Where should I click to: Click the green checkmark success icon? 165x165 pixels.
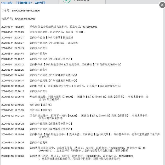coord(67,1)
